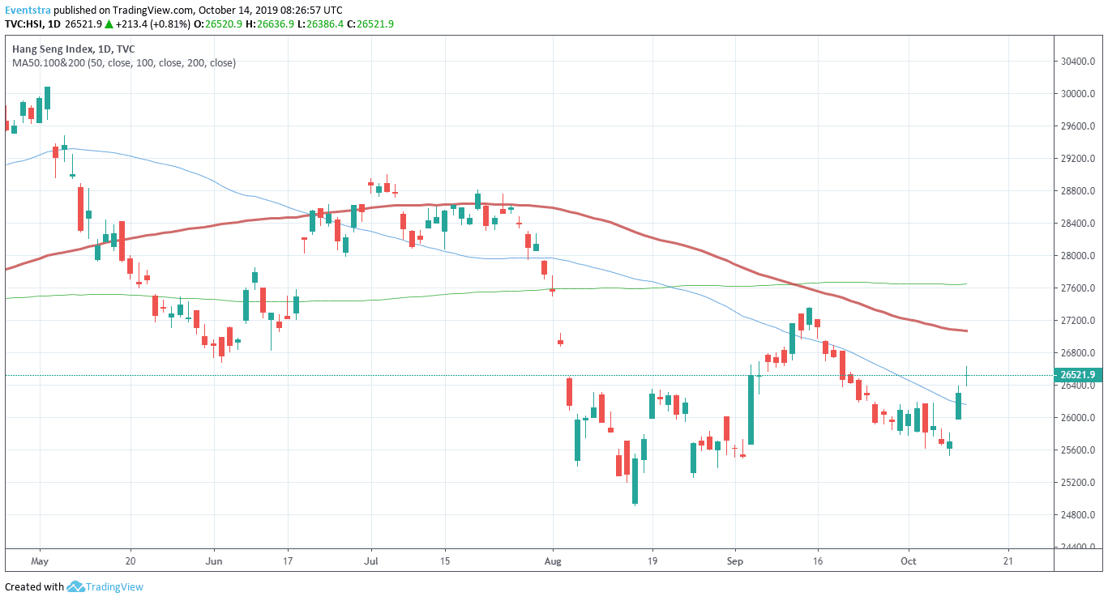Click the 17 date axis label
Image resolution: width=1108 pixels, height=601 pixels.
(289, 561)
